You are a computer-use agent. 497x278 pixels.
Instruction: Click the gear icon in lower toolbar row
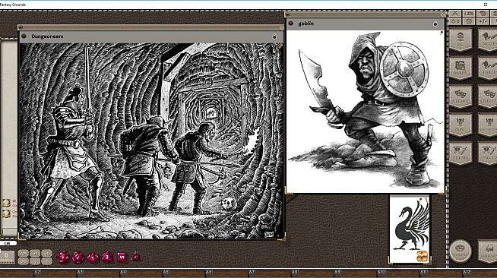(469, 21)
